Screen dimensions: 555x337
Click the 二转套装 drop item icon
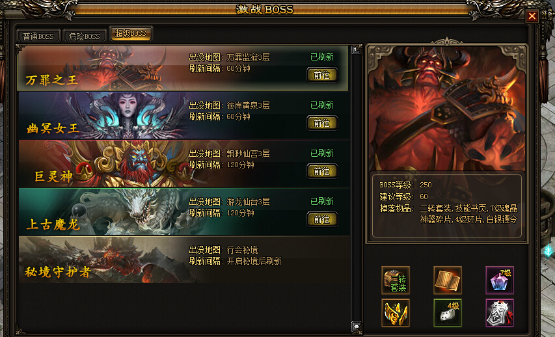pos(396,280)
